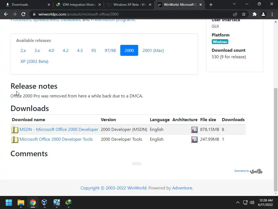Open MSDN - Microsoft Office 2000 Developer link

[x=59, y=129]
